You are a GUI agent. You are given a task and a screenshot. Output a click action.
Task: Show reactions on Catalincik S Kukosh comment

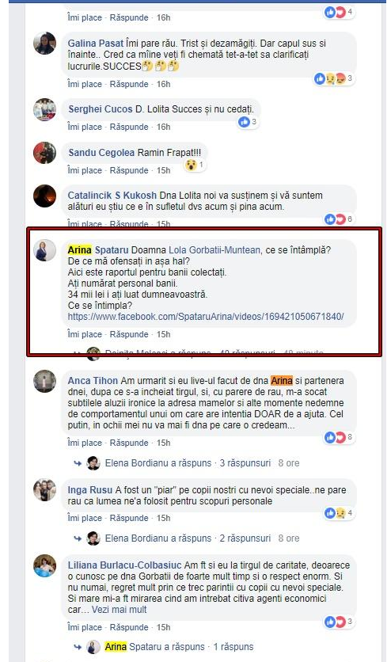pyautogui.click(x=340, y=219)
